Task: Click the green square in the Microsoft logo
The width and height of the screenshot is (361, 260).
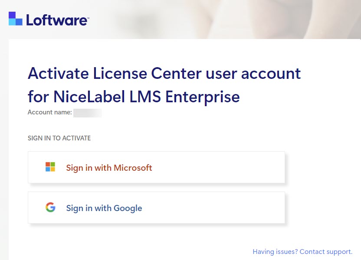Action: click(x=53, y=164)
